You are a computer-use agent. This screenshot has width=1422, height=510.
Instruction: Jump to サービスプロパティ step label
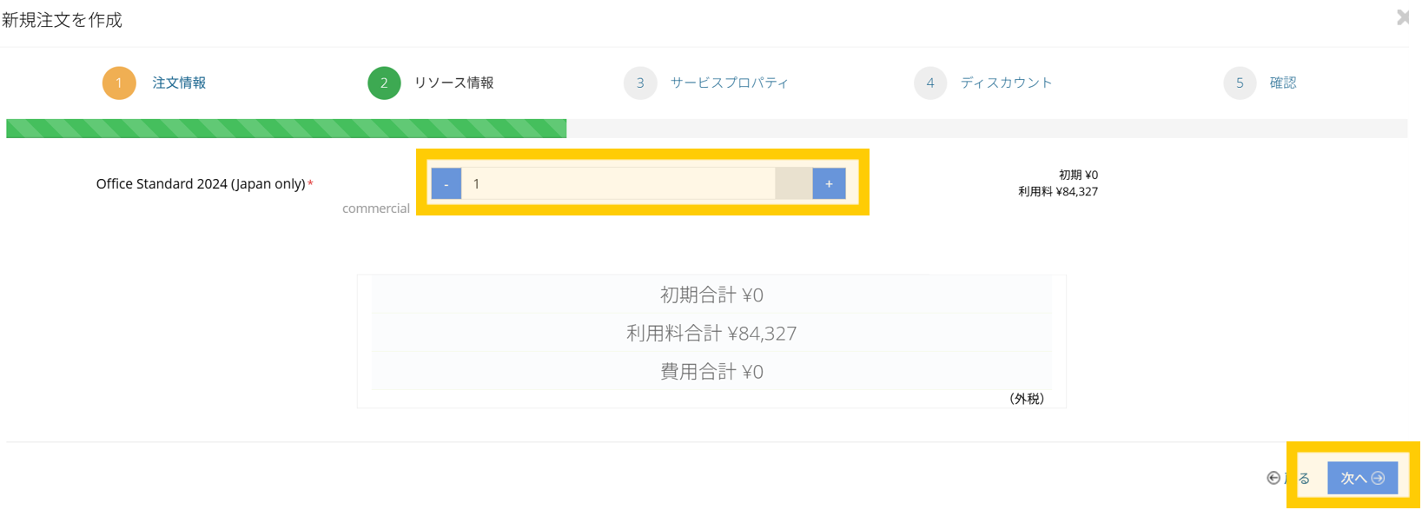(729, 83)
